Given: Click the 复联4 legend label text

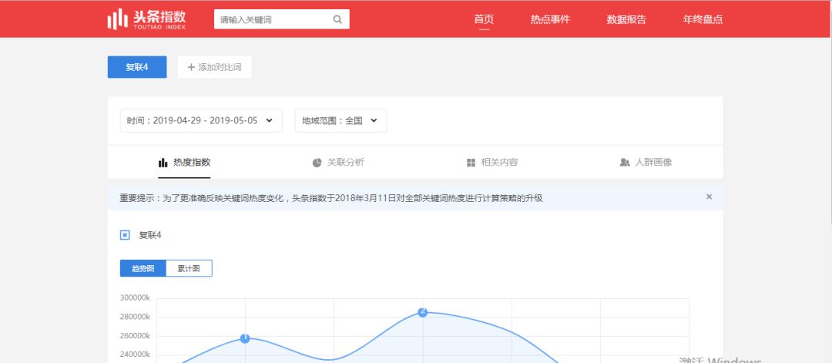Looking at the screenshot, I should 150,236.
